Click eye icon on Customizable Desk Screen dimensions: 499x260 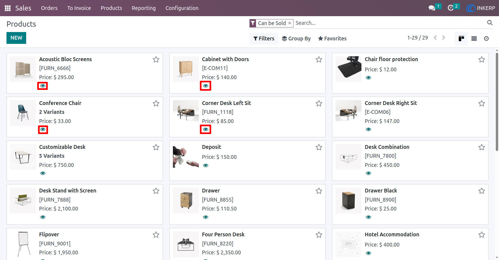[43, 173]
